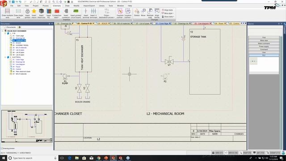Open Microsoft Edge from the taskbar
Screen dimensions: 286x161
point(70,158)
